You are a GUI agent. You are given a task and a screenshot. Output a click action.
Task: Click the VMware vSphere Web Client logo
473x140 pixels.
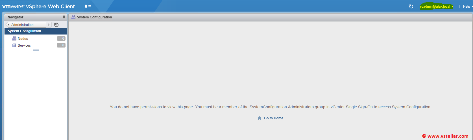tap(39, 7)
